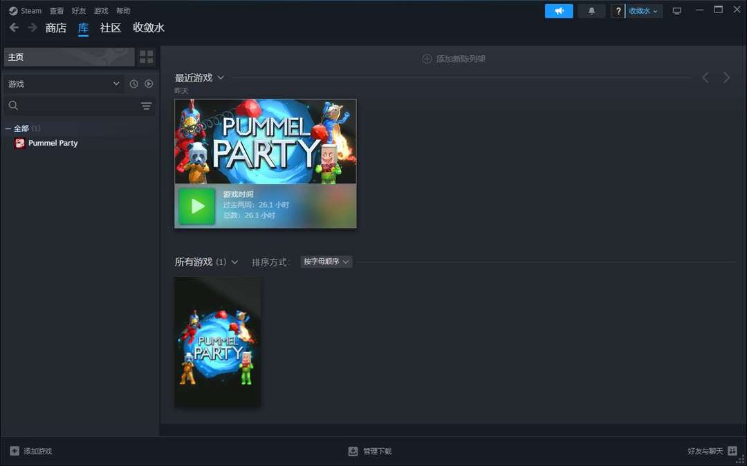Open Pummel Party cover in 所有游戏

[x=218, y=342]
